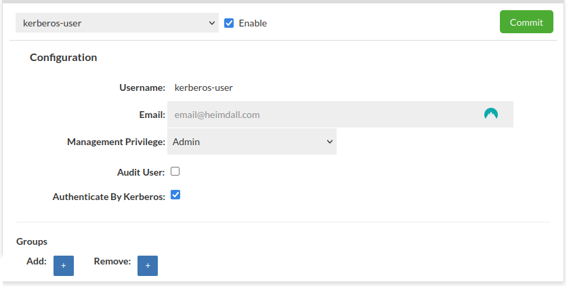Viewport: 571px width, 297px height.
Task: Open the kerberos-user selector dropdown
Action: (117, 23)
